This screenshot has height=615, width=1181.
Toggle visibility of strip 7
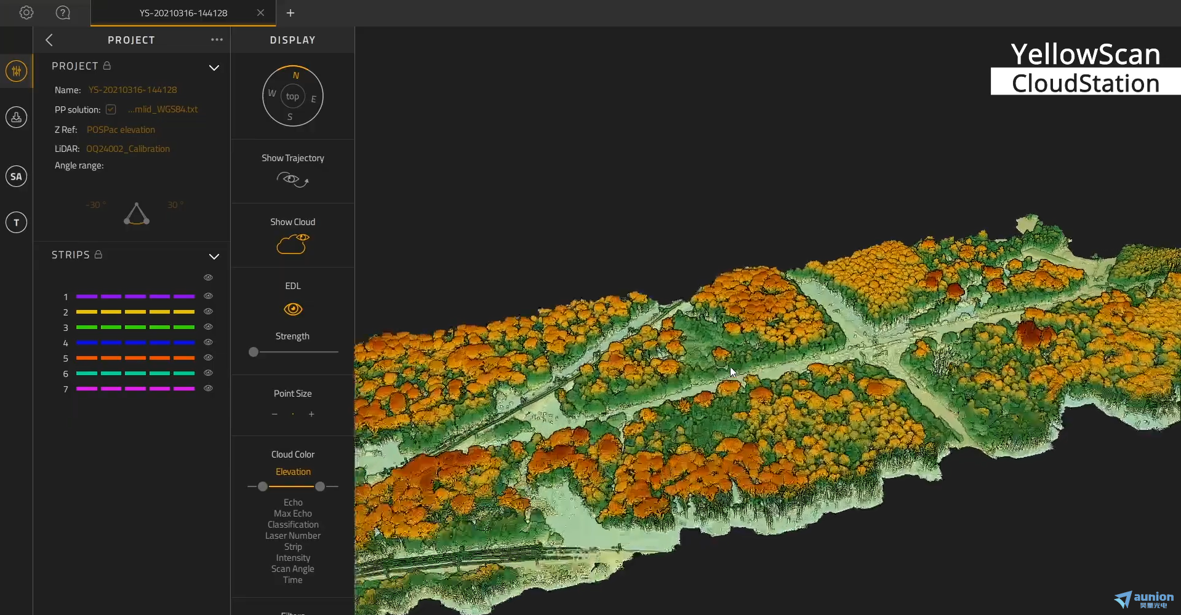coord(208,388)
